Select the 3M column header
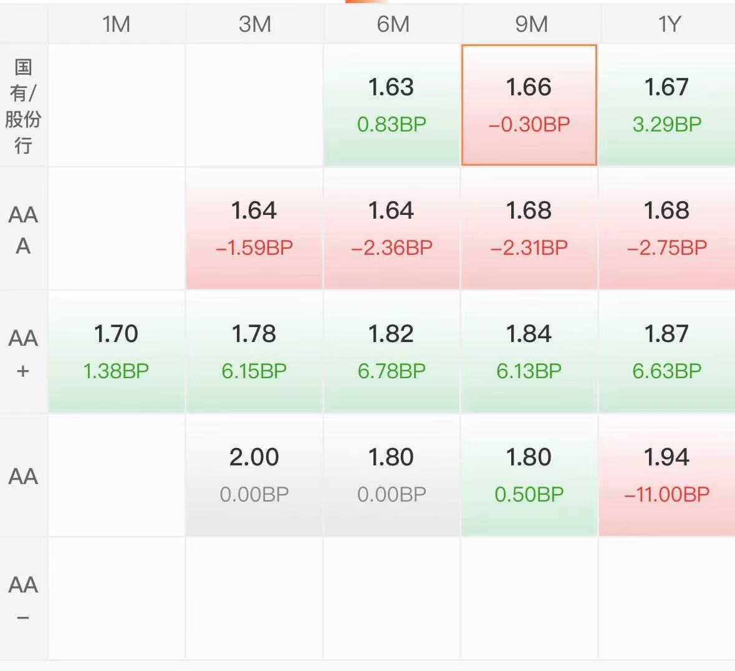 point(254,24)
